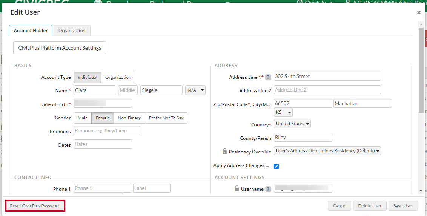Open the United States country dropdown
The height and width of the screenshot is (216, 427).
pos(292,124)
